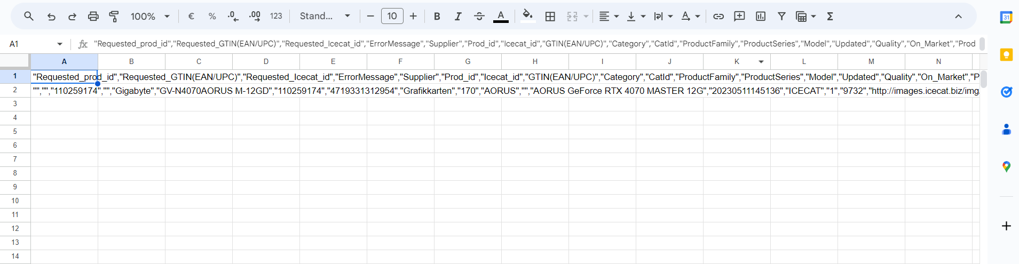The width and height of the screenshot is (1019, 264).
Task: Merge the selected cells
Action: coord(572,17)
